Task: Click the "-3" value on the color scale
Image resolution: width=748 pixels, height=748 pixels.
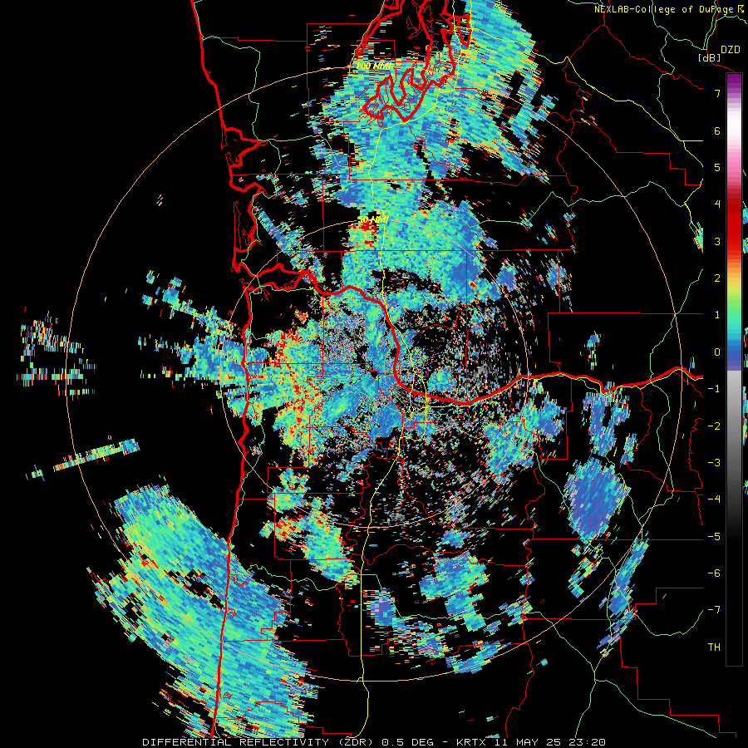Action: pos(714,463)
